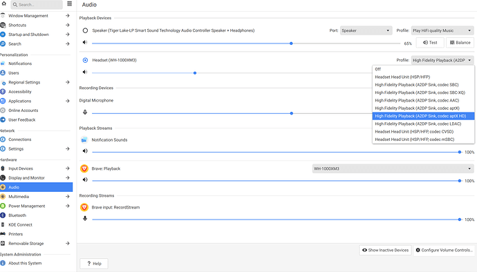Image resolution: width=477 pixels, height=272 pixels.
Task: Click the Brave icon next to Brave input: RecordStream
Action: coord(84,207)
